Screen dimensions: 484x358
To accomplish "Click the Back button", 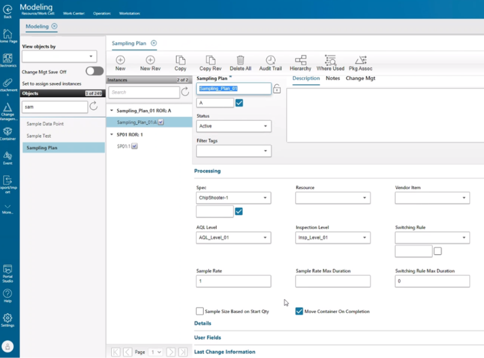I will coord(8,10).
